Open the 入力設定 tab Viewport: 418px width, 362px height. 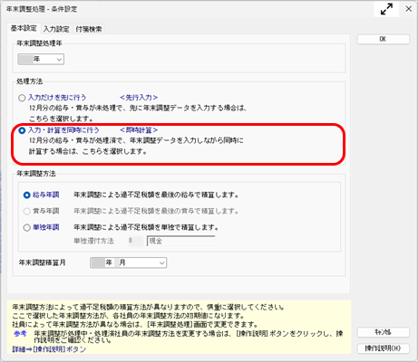(56, 29)
